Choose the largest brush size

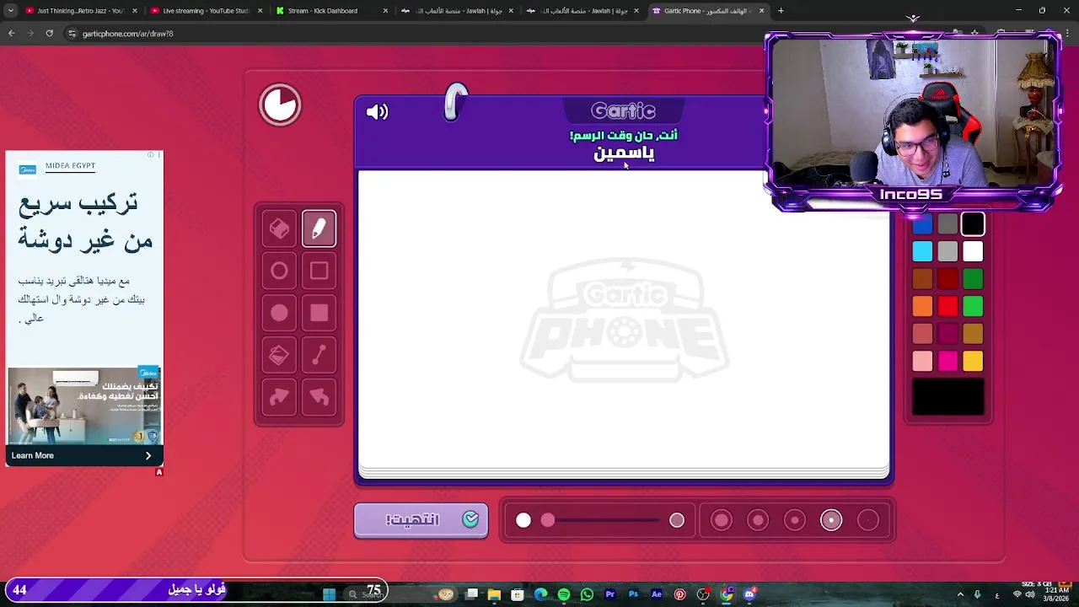[722, 521]
